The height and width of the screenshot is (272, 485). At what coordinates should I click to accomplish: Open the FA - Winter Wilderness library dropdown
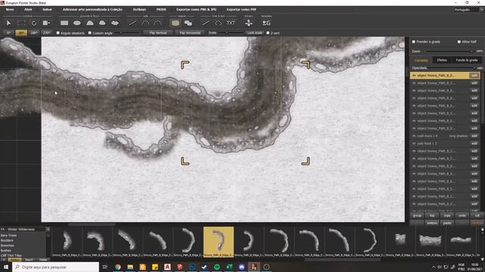[48, 230]
